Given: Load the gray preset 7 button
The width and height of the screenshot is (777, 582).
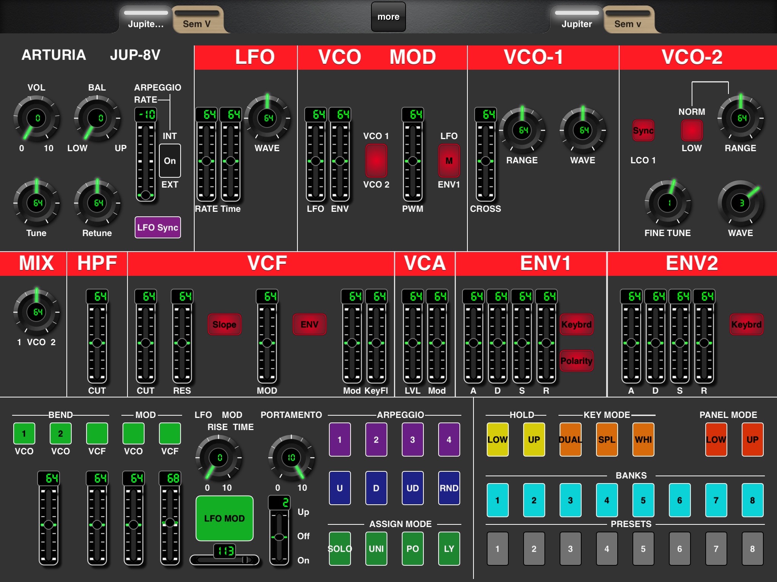Looking at the screenshot, I should coord(716,549).
